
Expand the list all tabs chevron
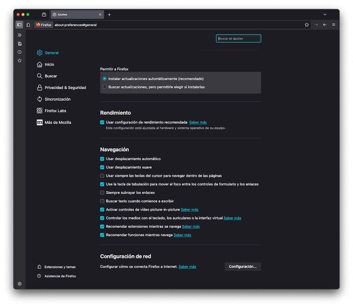325,15
